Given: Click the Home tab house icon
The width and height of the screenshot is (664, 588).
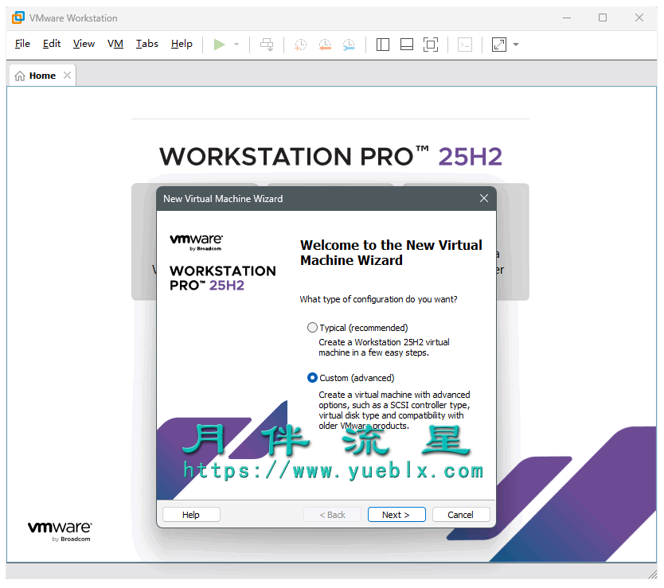Looking at the screenshot, I should pyautogui.click(x=20, y=76).
